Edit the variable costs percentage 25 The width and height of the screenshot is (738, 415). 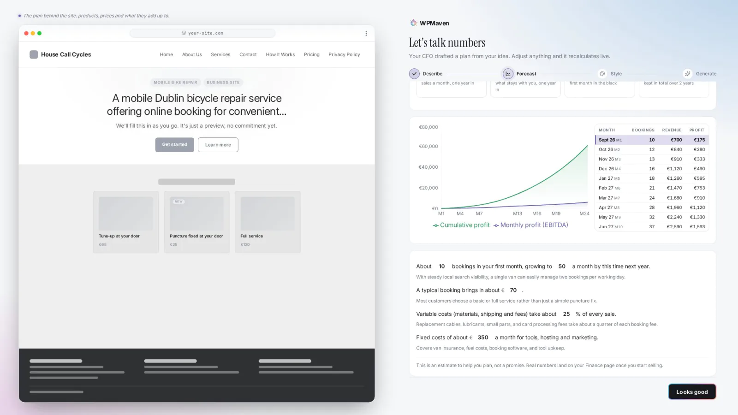pyautogui.click(x=566, y=314)
